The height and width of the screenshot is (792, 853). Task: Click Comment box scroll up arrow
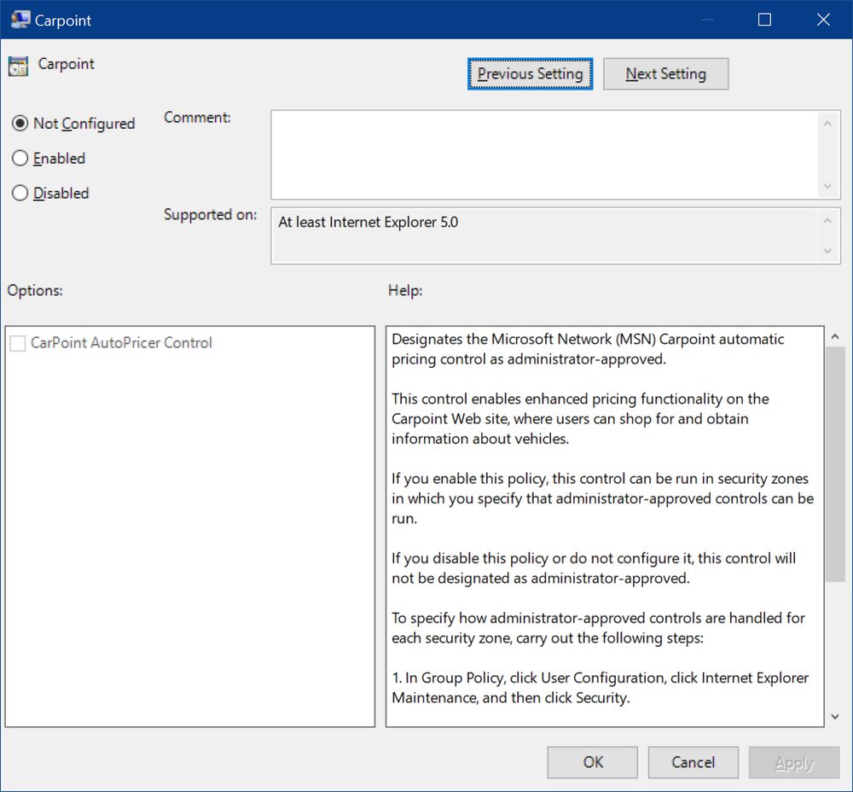click(827, 124)
